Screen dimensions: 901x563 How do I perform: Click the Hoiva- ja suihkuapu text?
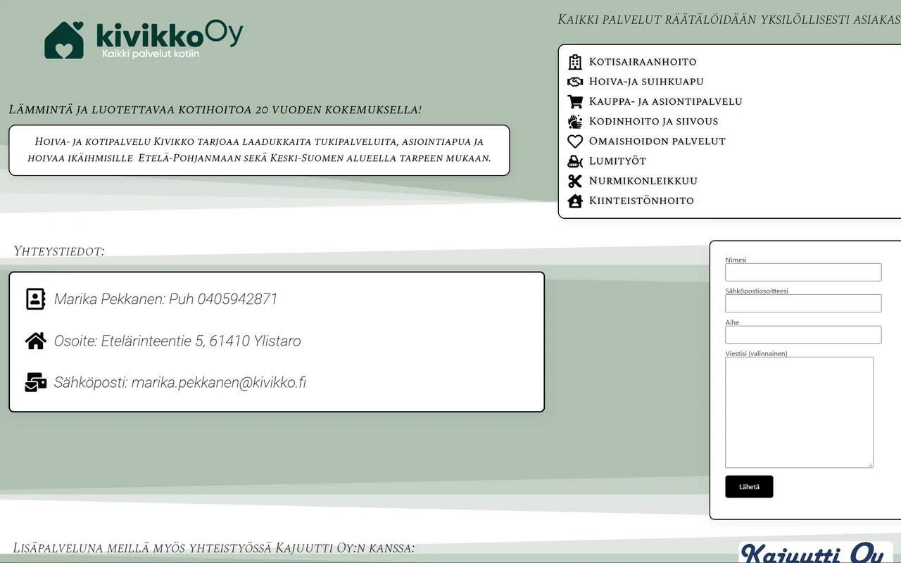646,82
